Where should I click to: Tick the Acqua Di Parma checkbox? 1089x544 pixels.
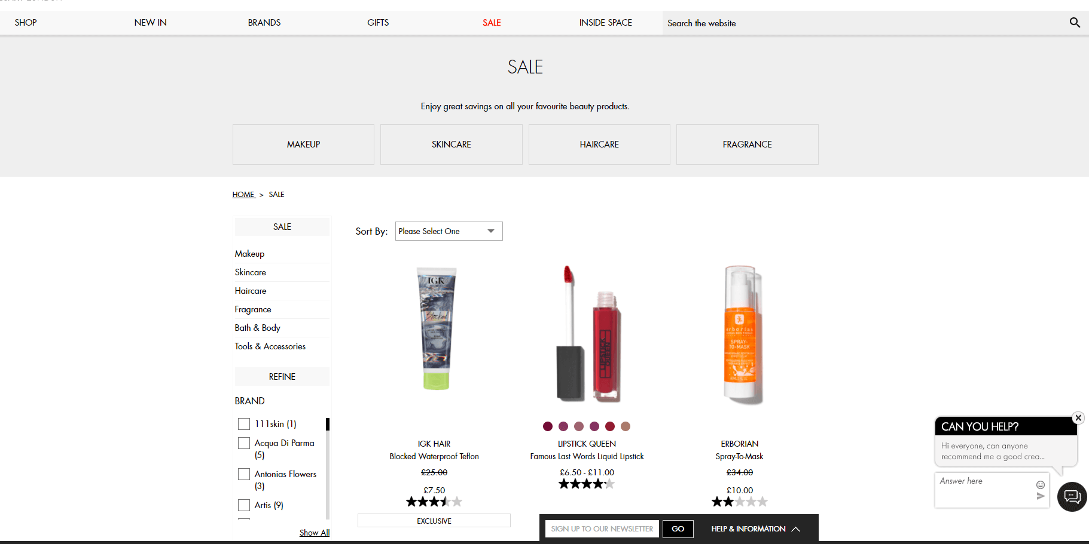[244, 443]
